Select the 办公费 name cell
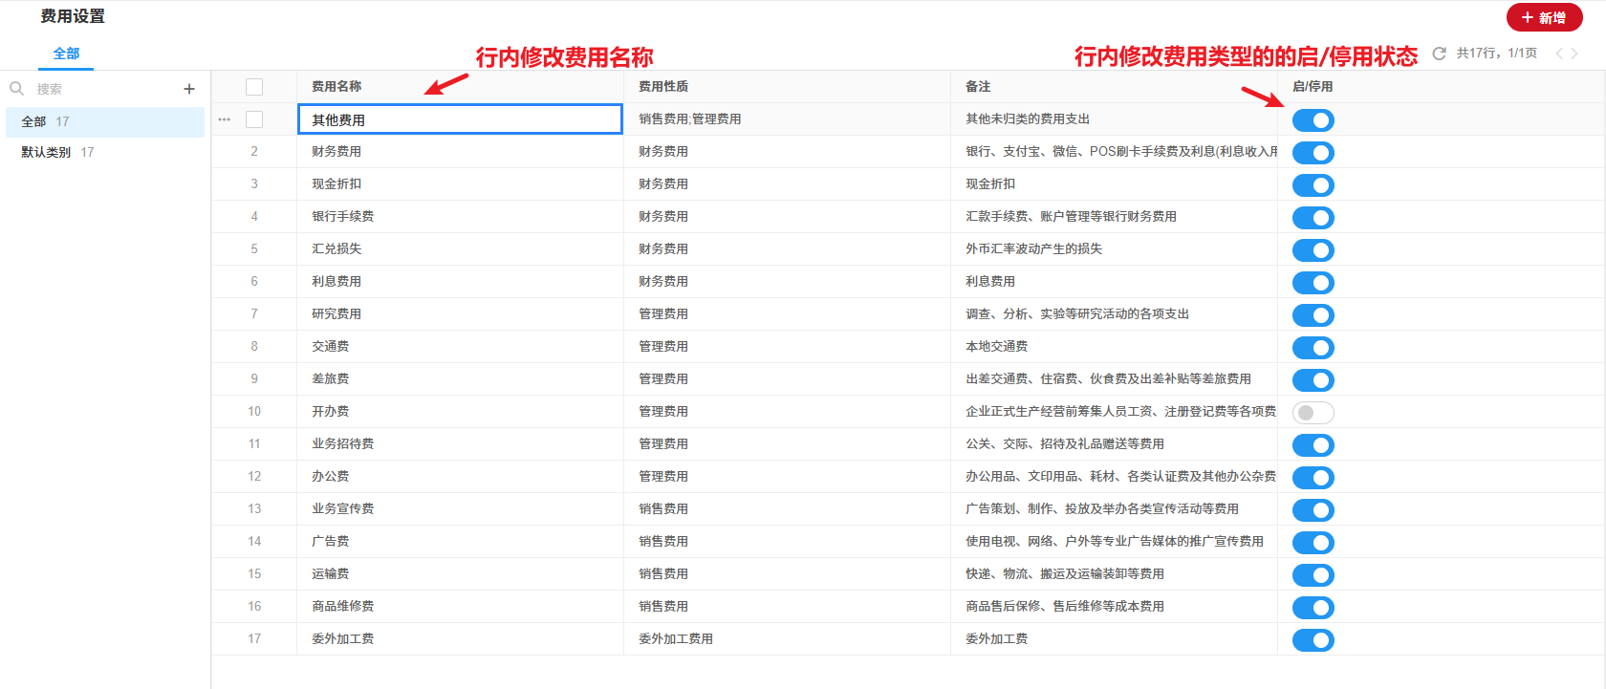 pyautogui.click(x=460, y=477)
